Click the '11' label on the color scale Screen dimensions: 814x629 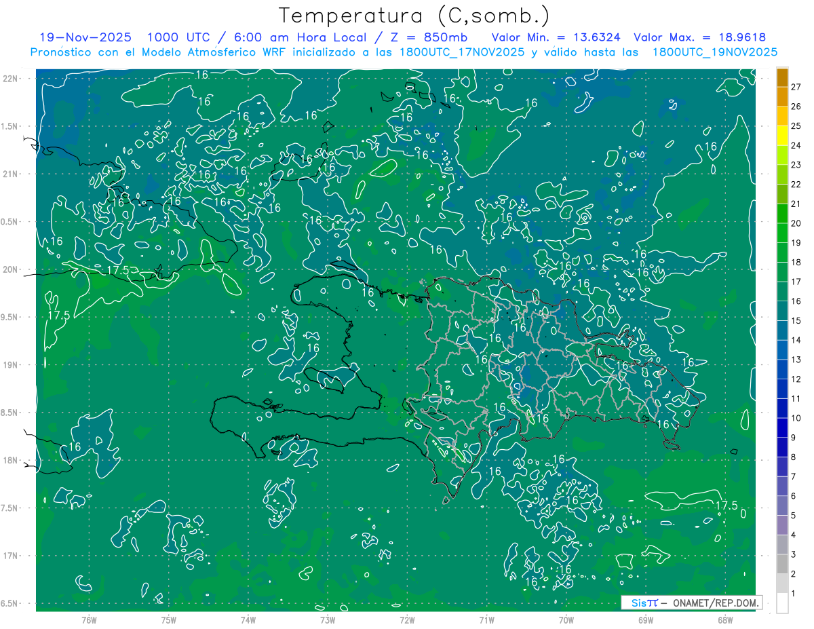[x=796, y=399]
